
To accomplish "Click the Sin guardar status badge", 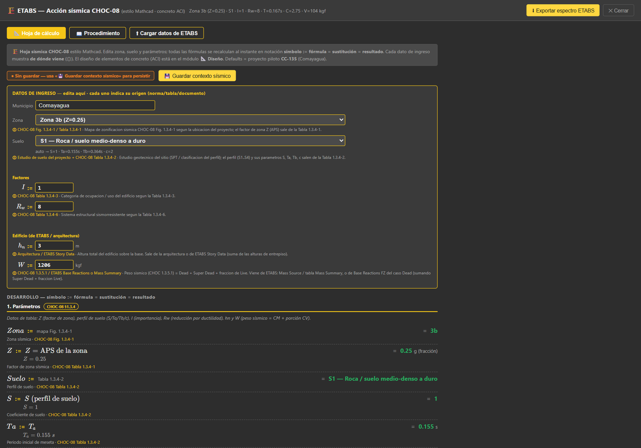I will pyautogui.click(x=81, y=76).
